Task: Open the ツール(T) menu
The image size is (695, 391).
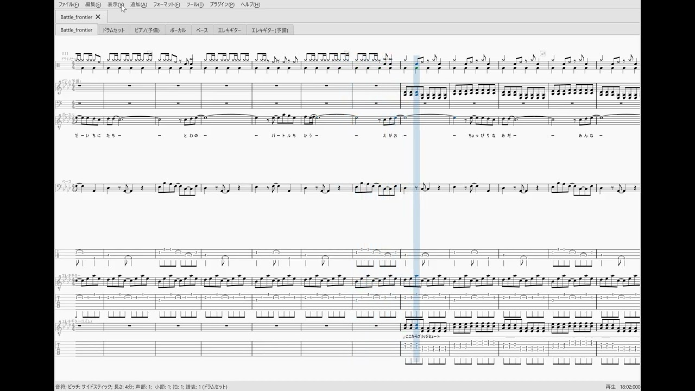Action: point(195,4)
